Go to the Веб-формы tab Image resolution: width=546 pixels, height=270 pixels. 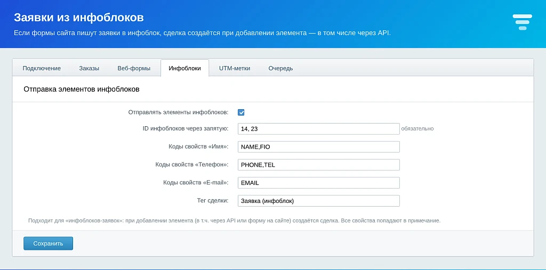point(134,68)
